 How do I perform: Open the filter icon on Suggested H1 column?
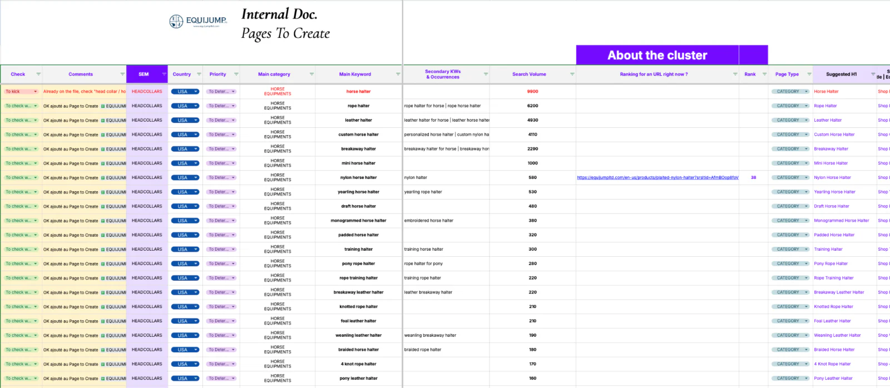873,74
